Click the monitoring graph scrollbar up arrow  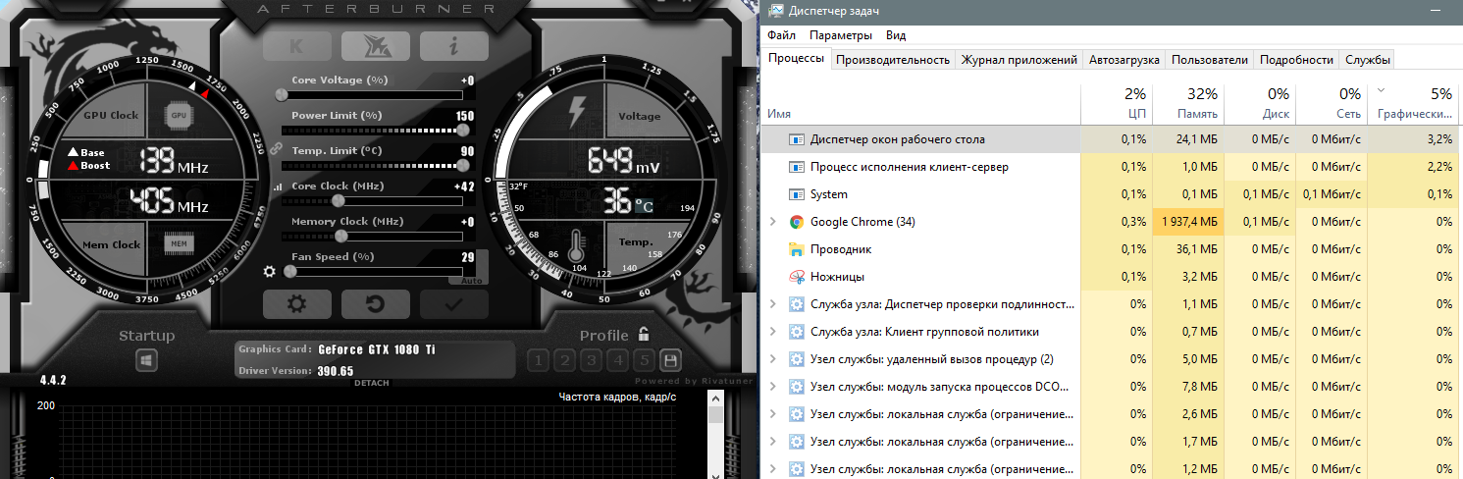pos(716,399)
